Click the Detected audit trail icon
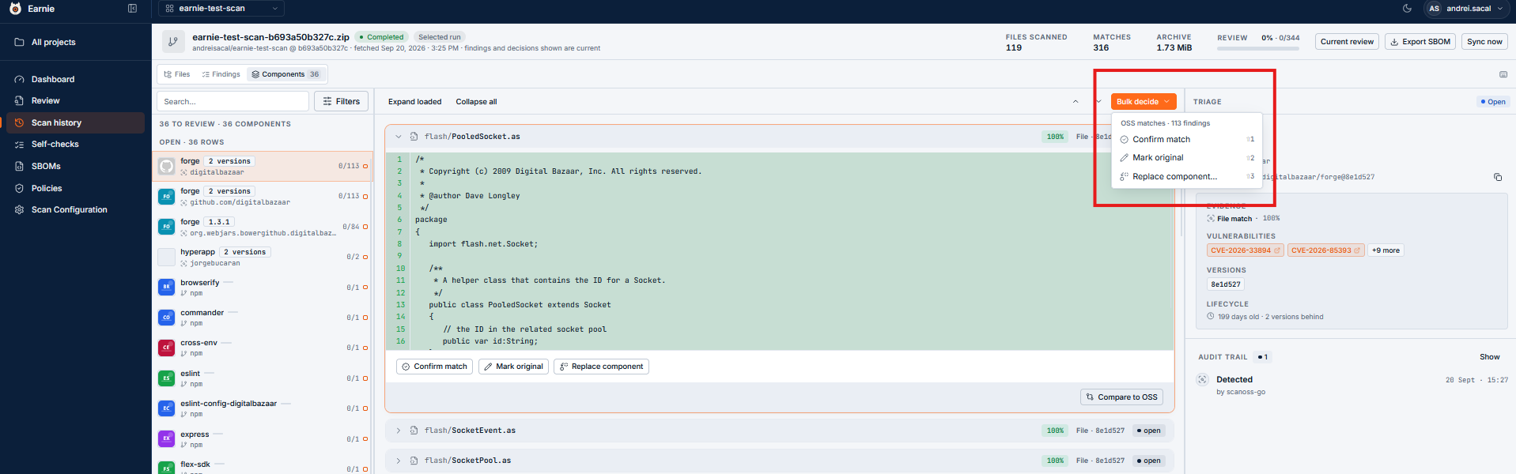This screenshot has width=1516, height=474. [1203, 380]
